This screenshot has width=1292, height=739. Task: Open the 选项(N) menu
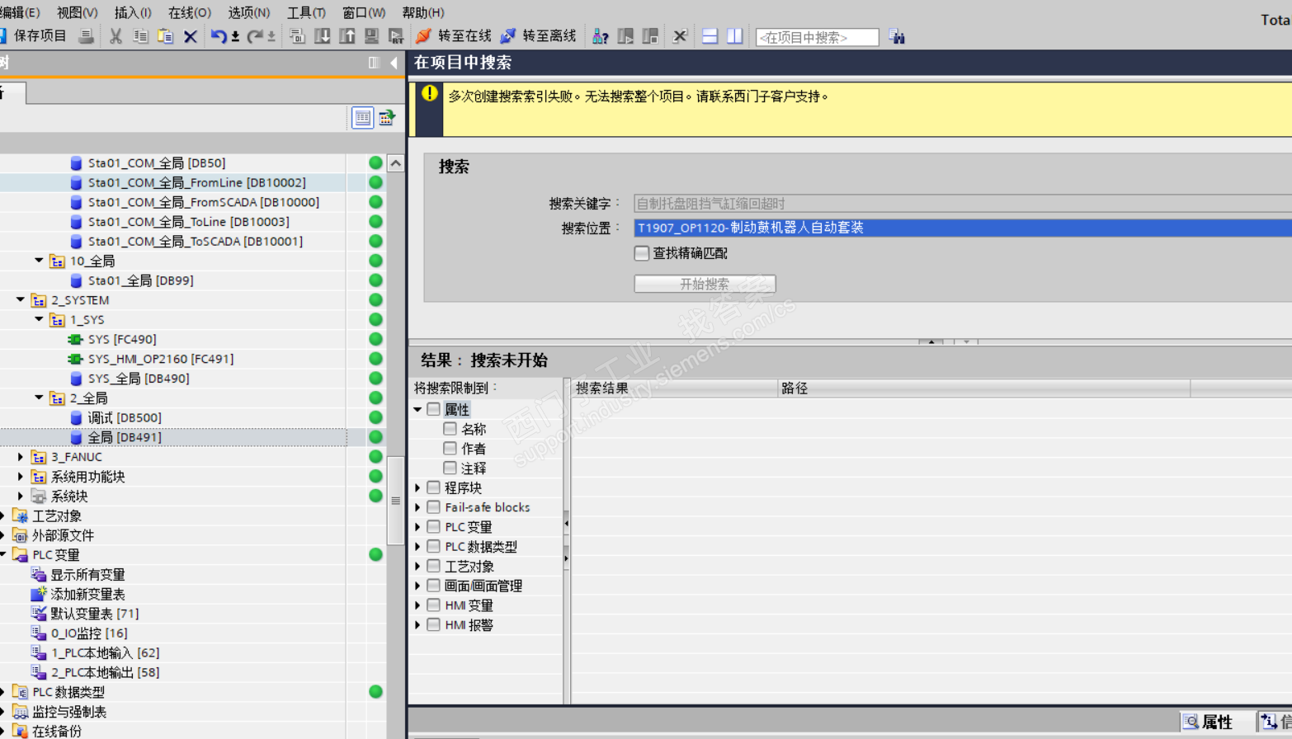coord(248,12)
